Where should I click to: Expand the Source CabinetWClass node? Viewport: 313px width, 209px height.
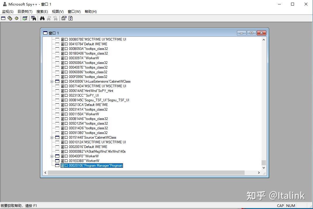[x=52, y=137]
